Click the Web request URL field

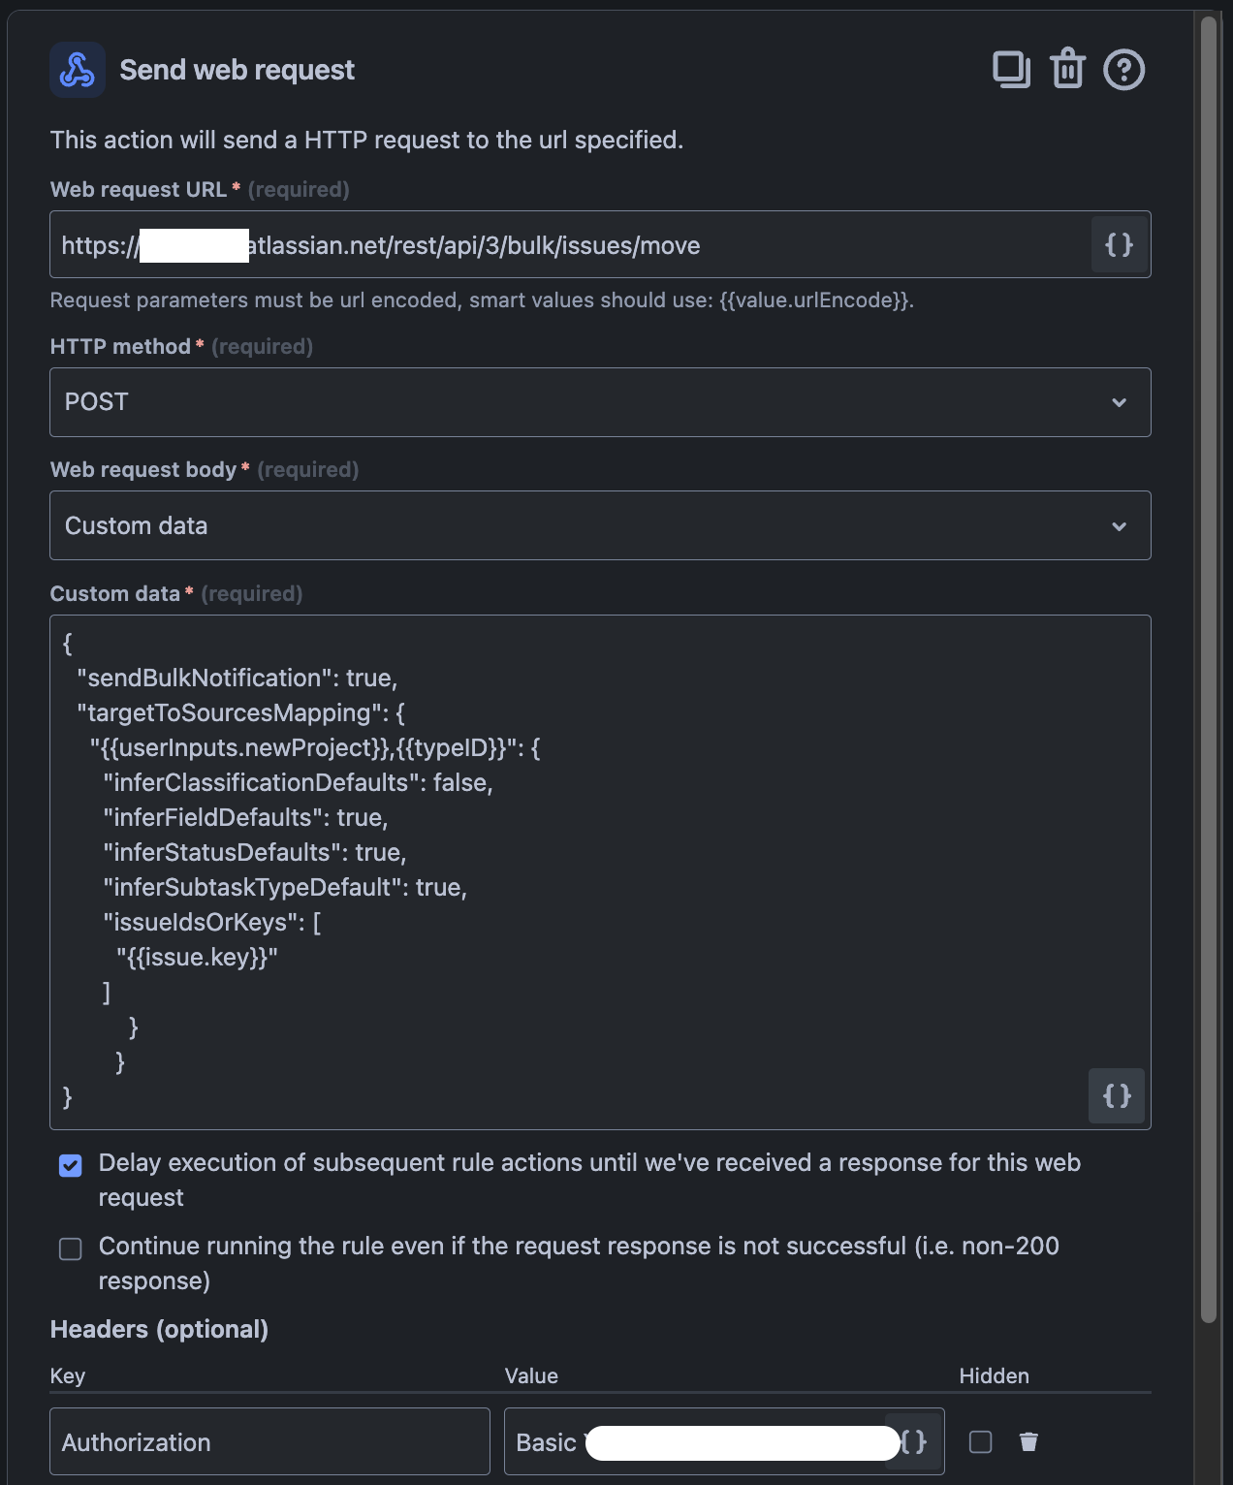tap(582, 245)
